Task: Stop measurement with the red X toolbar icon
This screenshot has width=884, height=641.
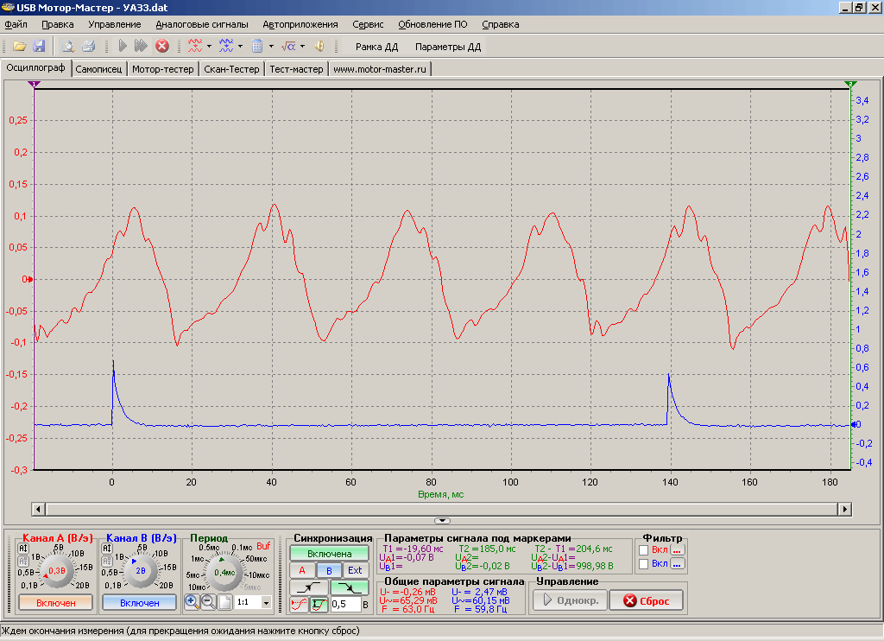Action: point(162,47)
